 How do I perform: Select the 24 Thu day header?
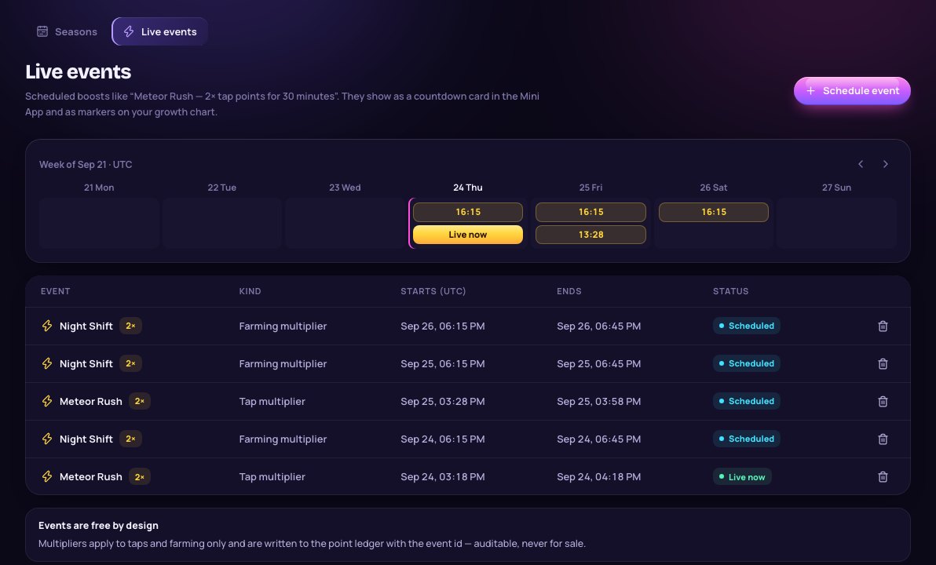click(467, 188)
